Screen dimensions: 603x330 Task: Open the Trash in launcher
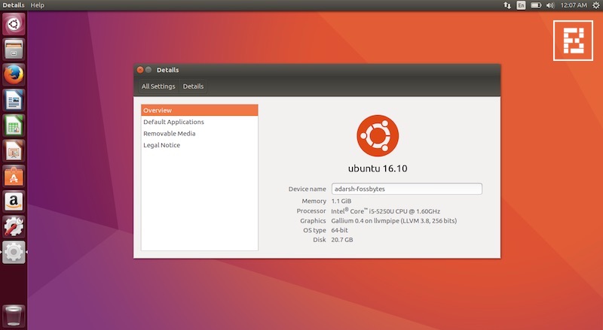14,313
